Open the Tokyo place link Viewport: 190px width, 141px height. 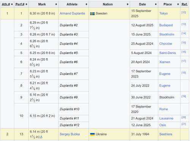(163, 13)
